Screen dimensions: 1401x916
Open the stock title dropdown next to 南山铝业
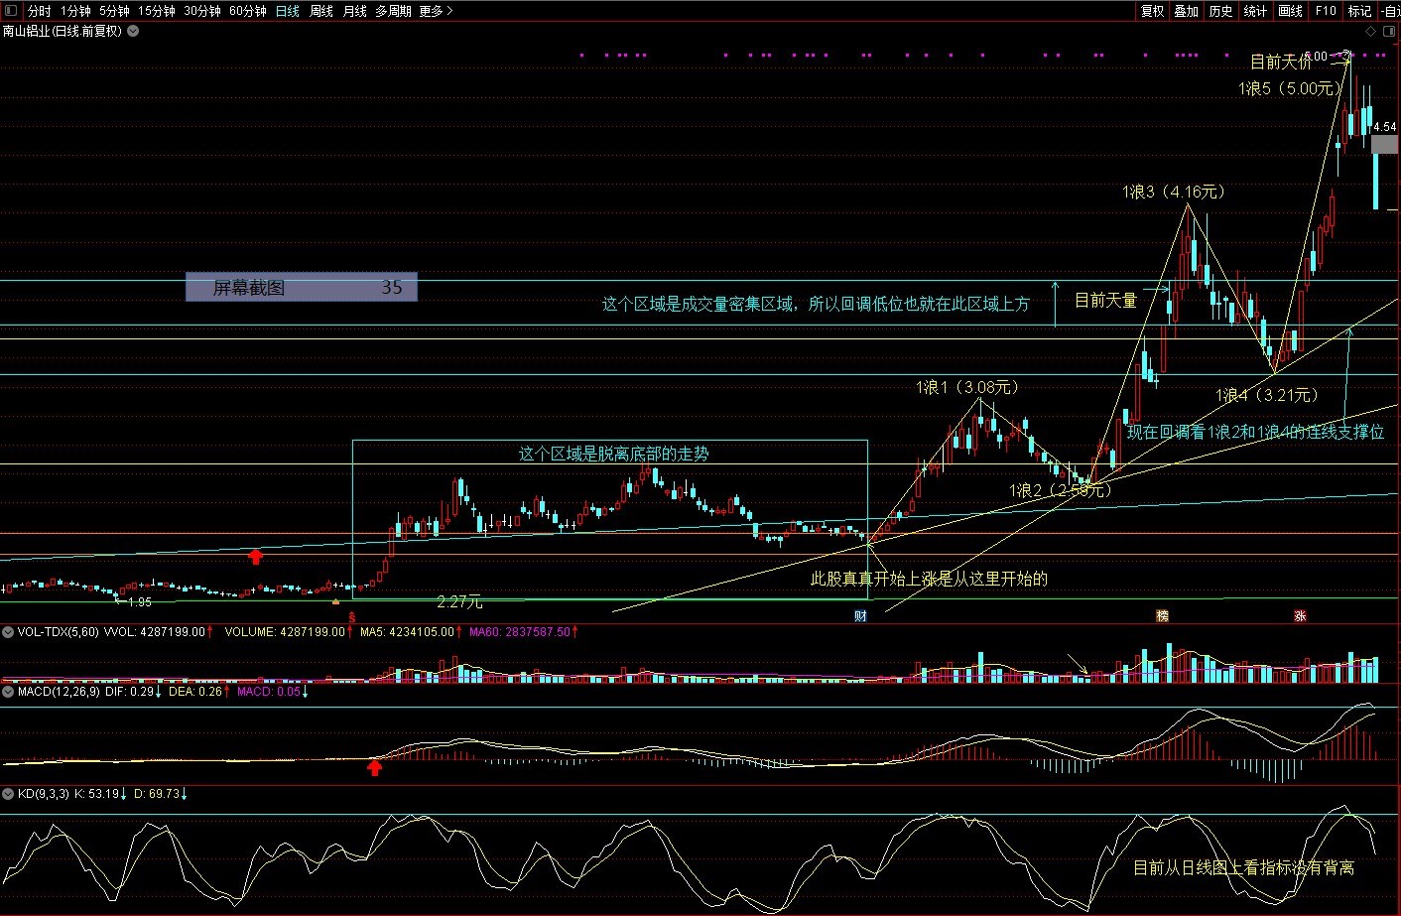pyautogui.click(x=133, y=31)
